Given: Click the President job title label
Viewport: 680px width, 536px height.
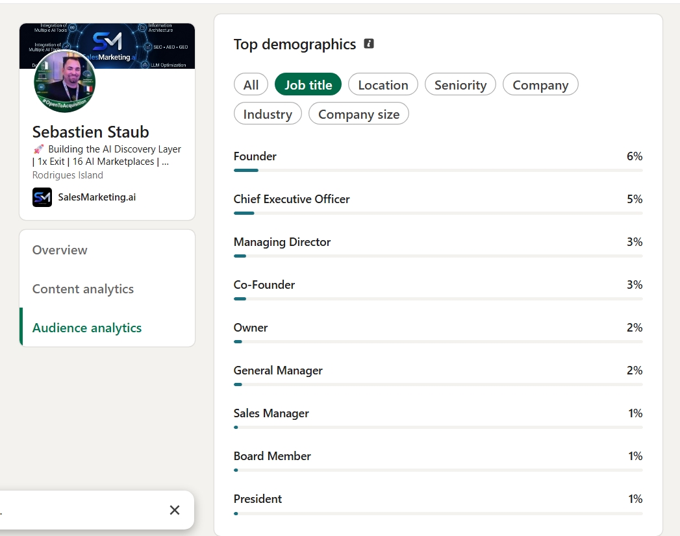Looking at the screenshot, I should coord(258,499).
